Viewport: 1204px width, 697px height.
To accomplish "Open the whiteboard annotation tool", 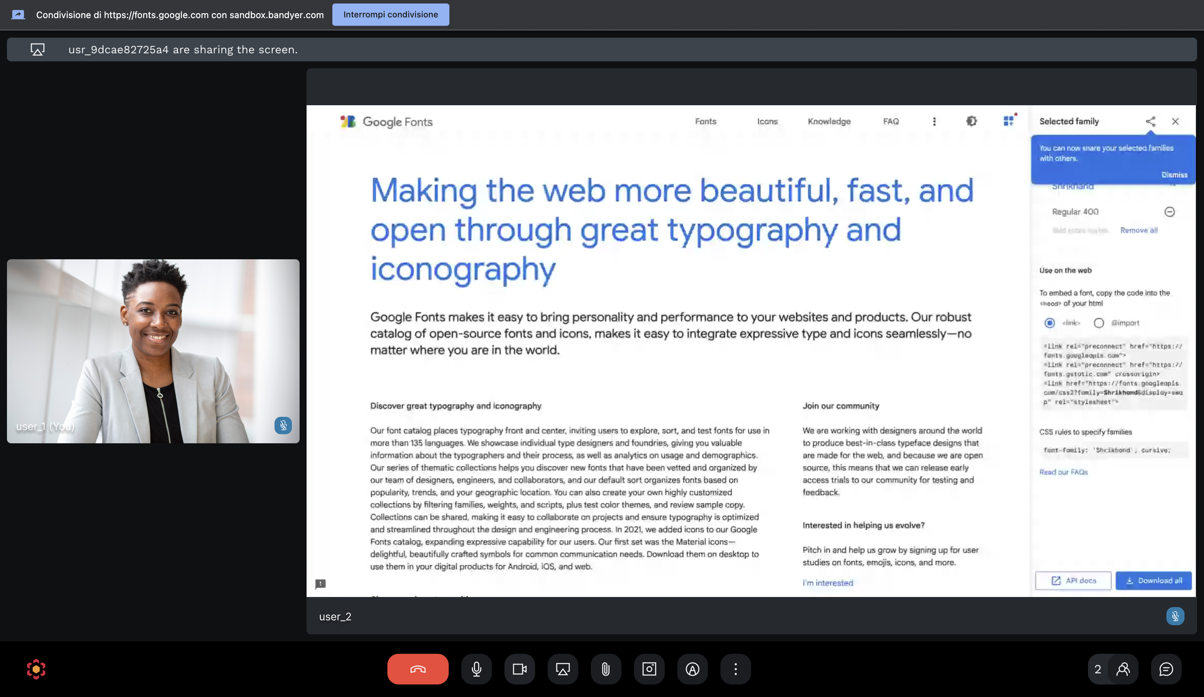I will point(692,669).
